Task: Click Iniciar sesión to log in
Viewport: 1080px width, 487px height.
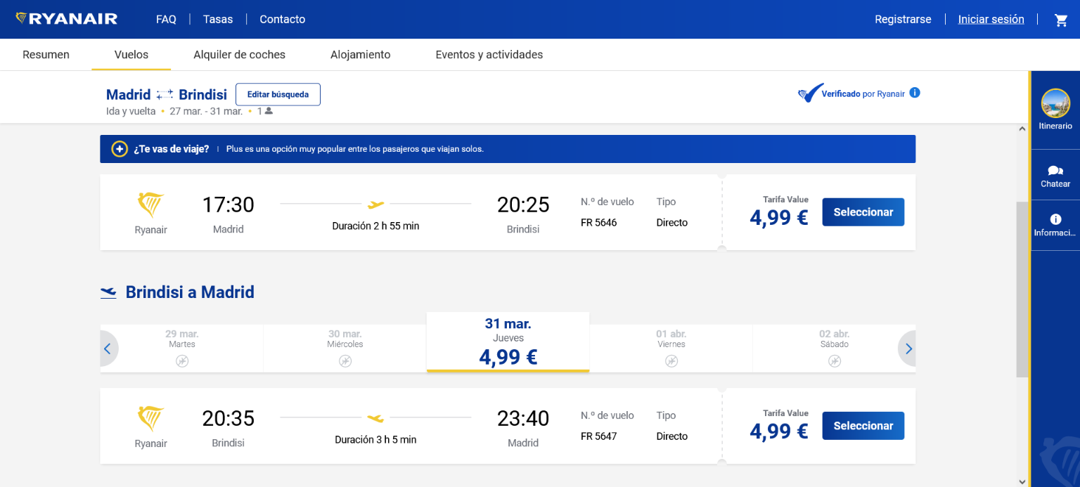Action: 991,20
